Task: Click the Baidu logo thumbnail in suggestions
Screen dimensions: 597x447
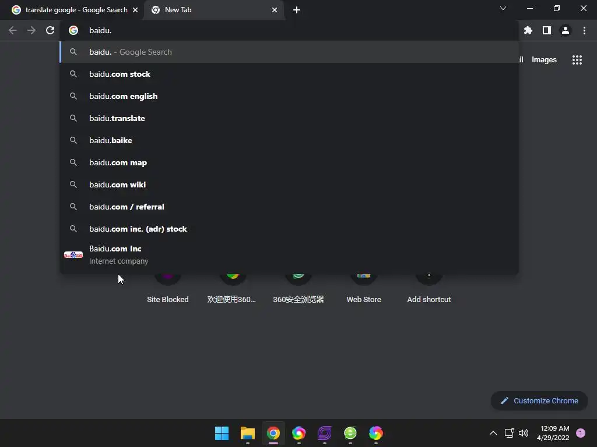Action: point(73,255)
